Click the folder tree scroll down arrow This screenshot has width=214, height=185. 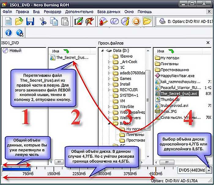[x=148, y=156]
